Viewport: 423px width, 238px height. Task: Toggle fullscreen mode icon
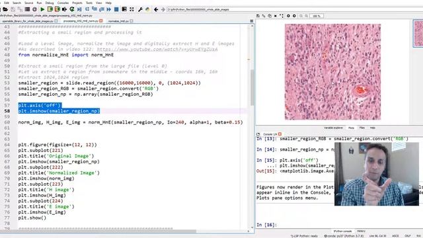pyautogui.click(x=132, y=9)
